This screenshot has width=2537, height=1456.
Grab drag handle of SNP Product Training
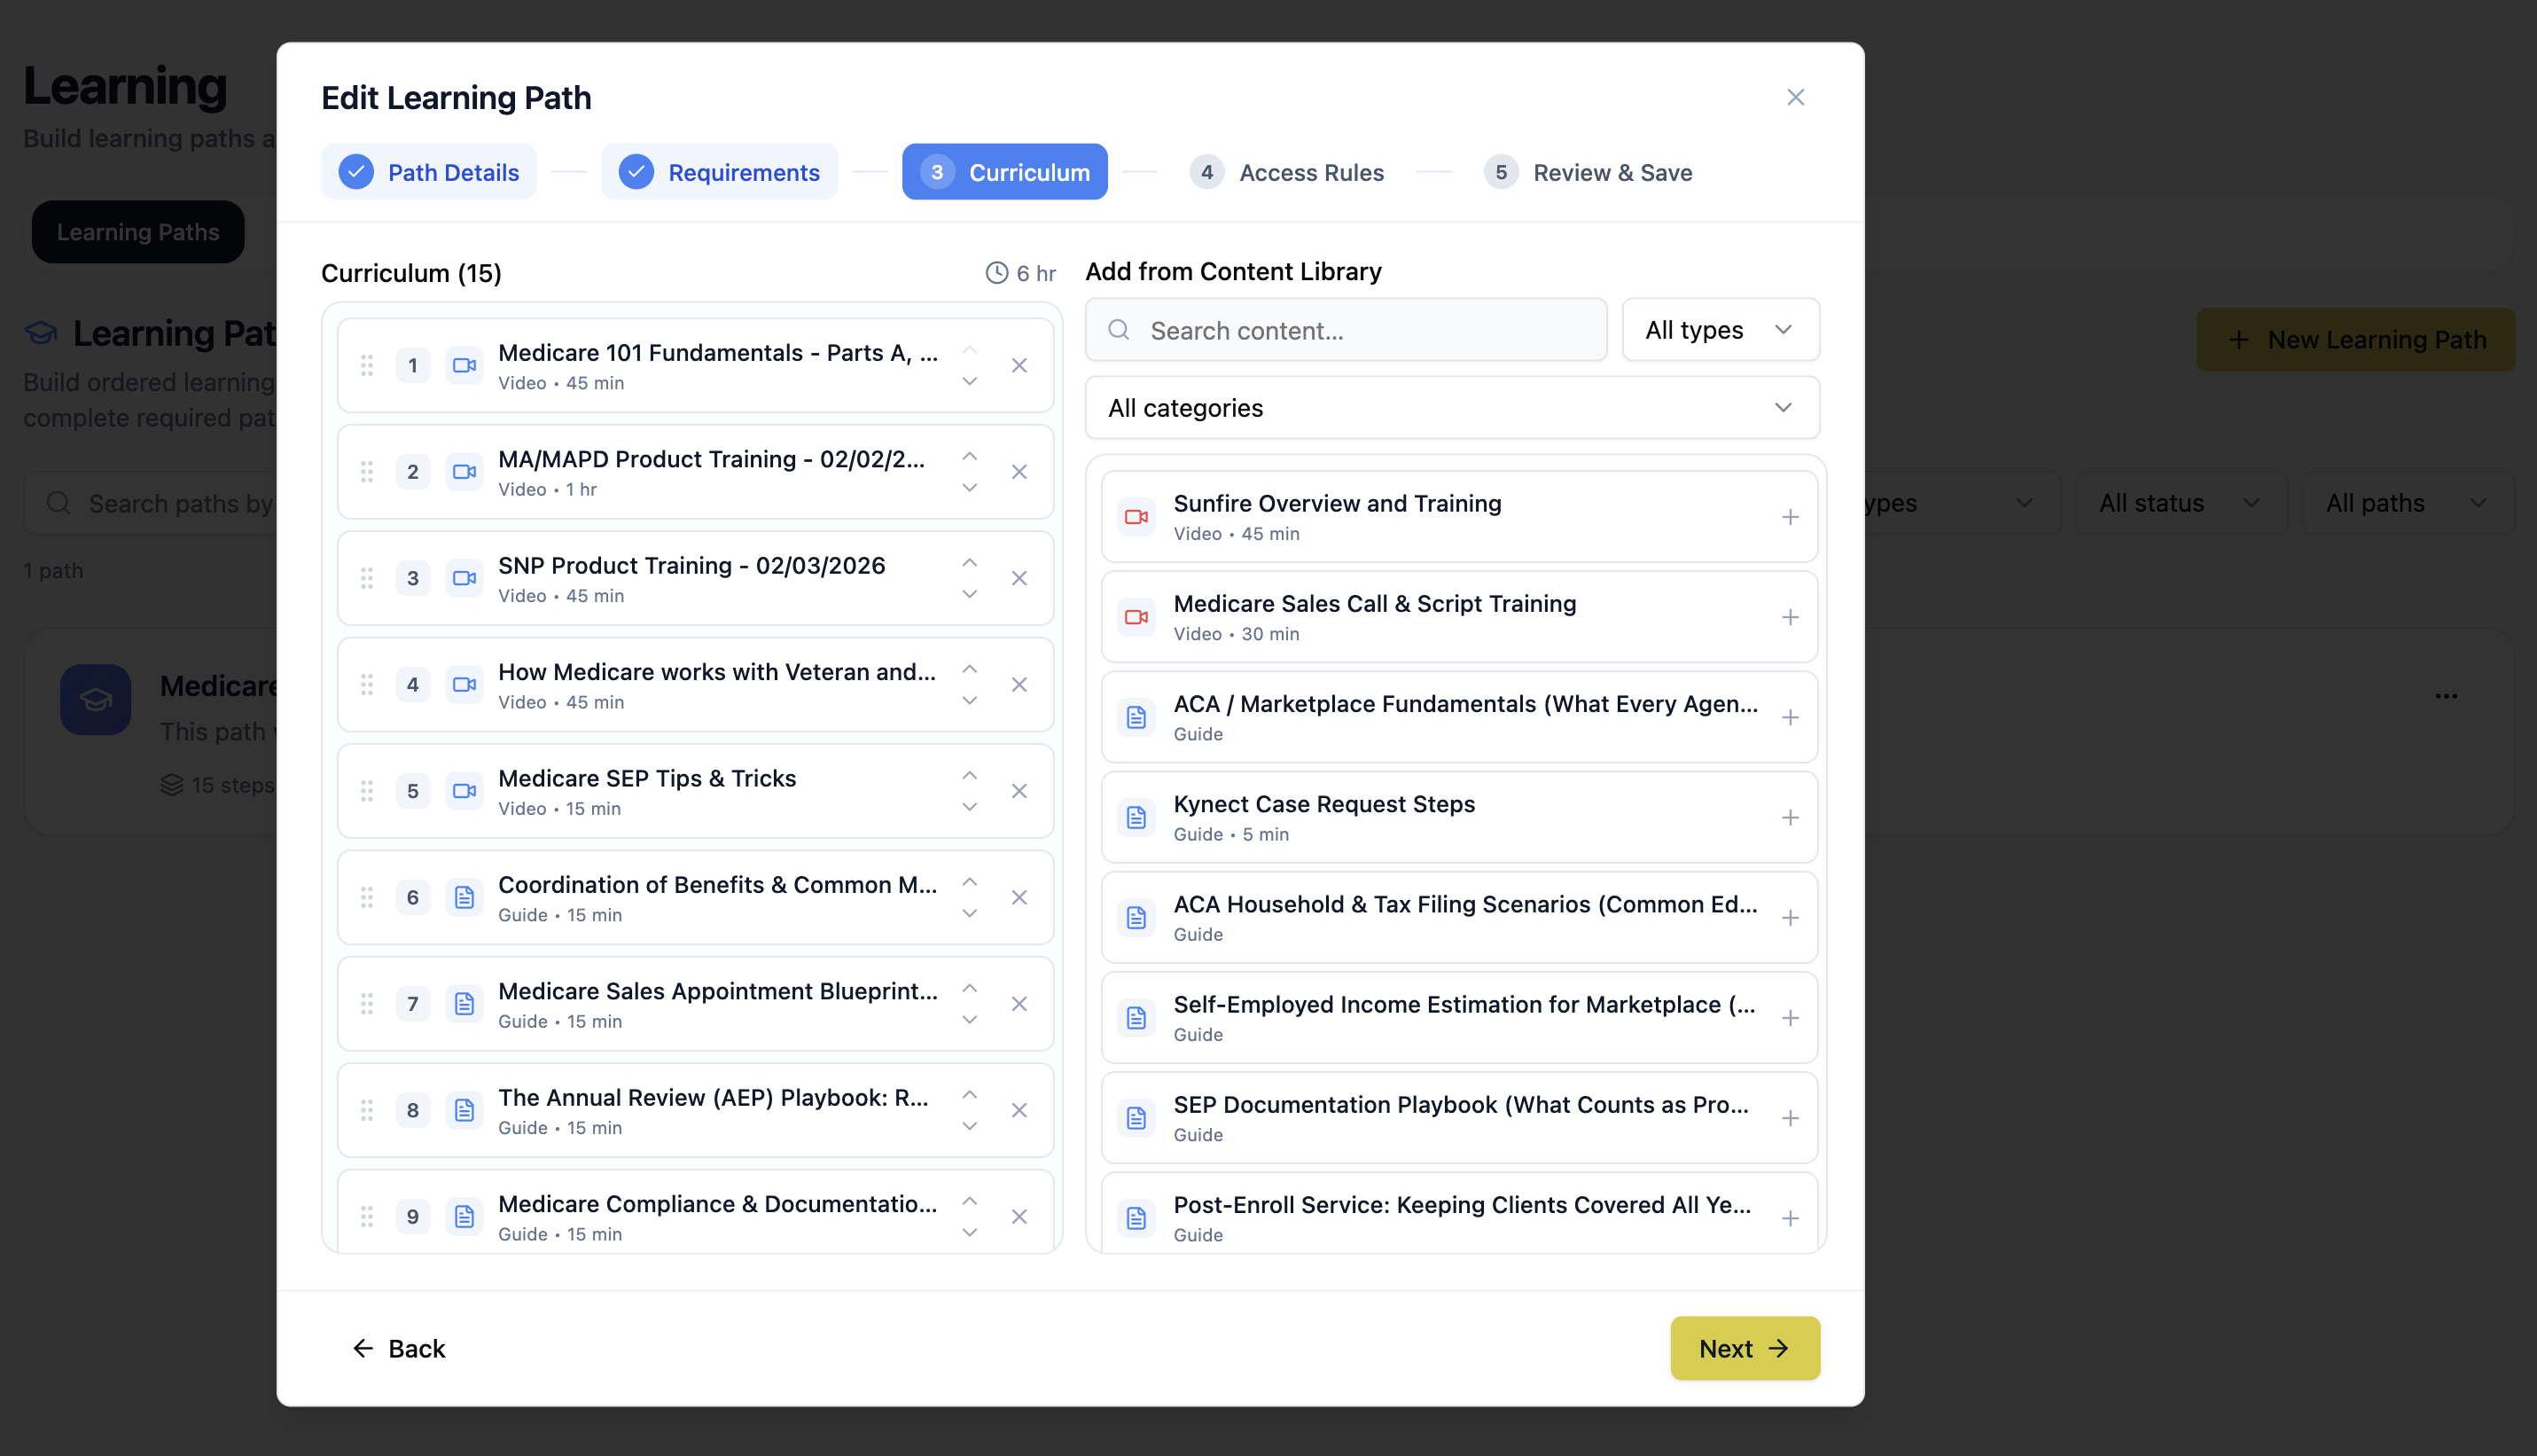click(367, 578)
